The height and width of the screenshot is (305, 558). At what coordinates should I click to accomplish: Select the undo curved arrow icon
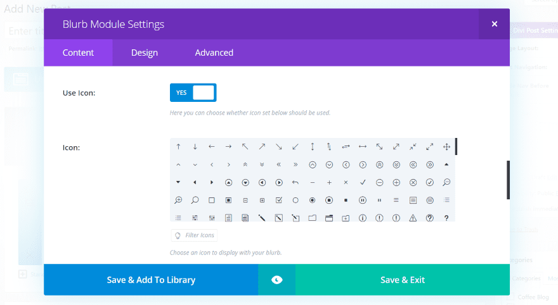coord(295,182)
